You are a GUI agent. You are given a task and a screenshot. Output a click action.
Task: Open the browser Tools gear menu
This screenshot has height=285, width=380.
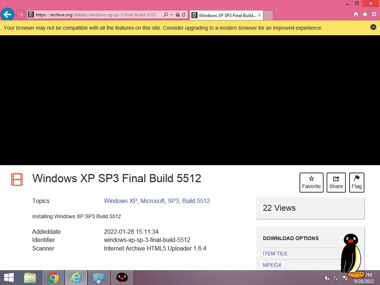point(374,14)
